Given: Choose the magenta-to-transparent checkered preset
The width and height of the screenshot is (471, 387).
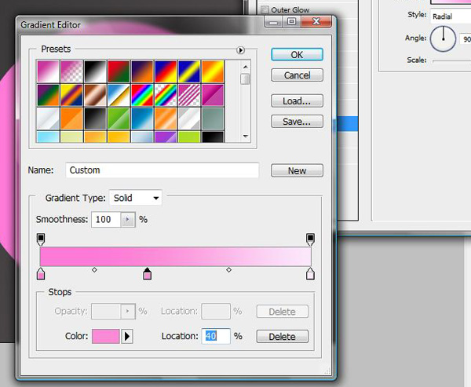Looking at the screenshot, I should click(71, 71).
